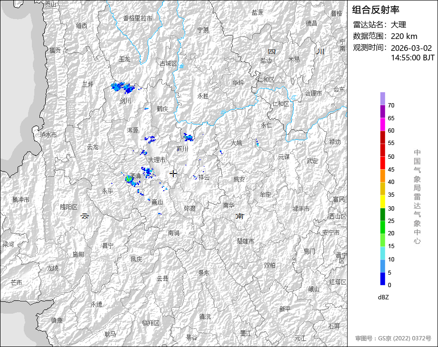Click the purple swatch above the 70 dBZ label

382,98
